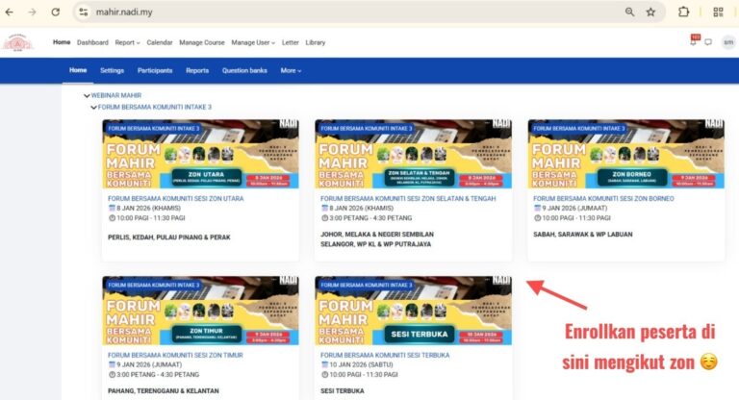739x400 pixels.
Task: Reload the page with the refresh icon
Action: [55, 12]
